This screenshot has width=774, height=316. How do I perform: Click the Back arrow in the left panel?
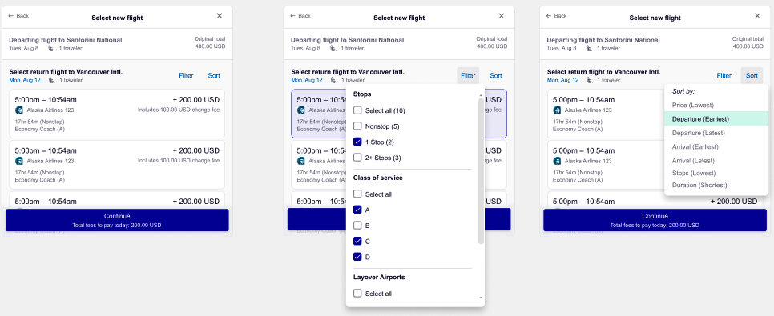tap(11, 16)
